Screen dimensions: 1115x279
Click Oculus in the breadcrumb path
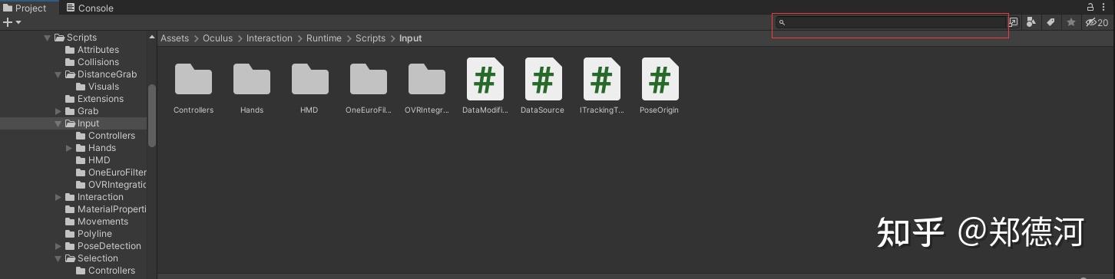(217, 38)
